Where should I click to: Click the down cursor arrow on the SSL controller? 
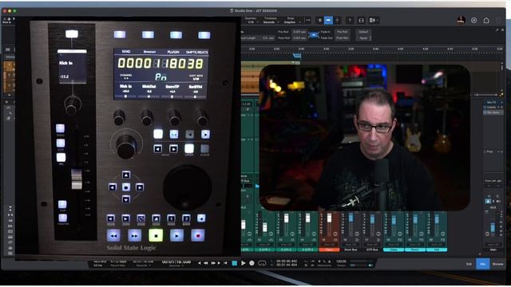pos(126,199)
